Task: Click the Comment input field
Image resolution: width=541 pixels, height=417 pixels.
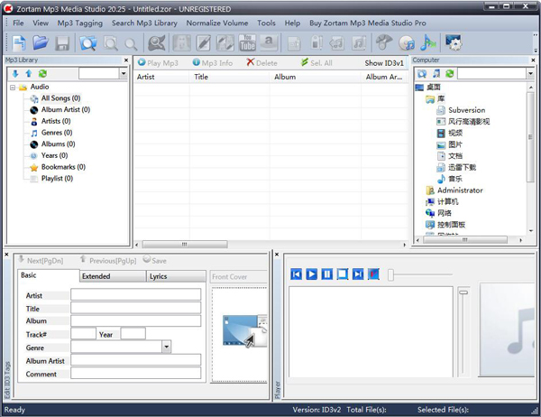Action: click(x=135, y=373)
